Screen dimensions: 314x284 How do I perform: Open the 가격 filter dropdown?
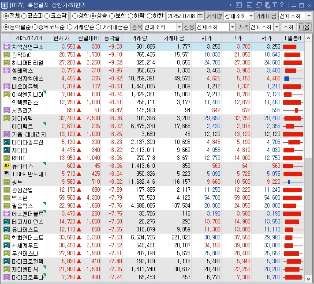[277, 27]
